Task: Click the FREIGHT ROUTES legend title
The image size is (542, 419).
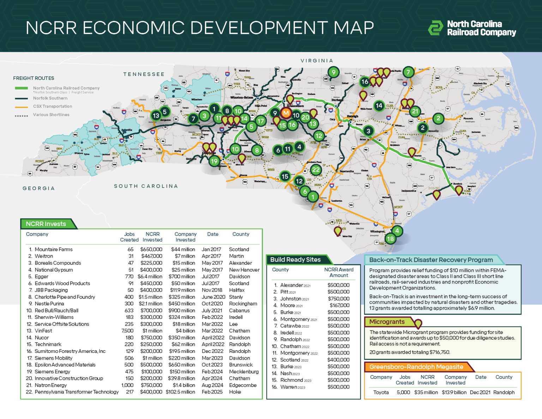Action: (34, 78)
